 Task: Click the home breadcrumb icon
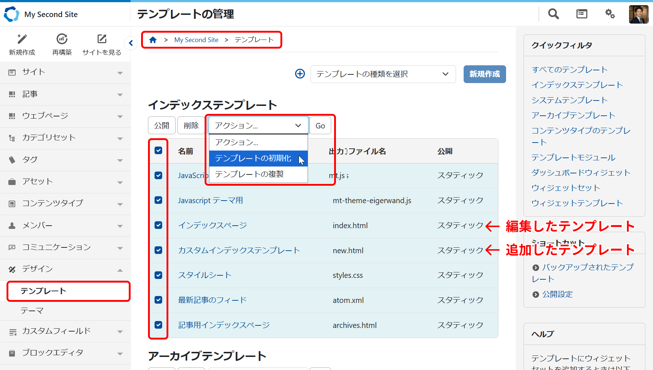[x=153, y=40]
